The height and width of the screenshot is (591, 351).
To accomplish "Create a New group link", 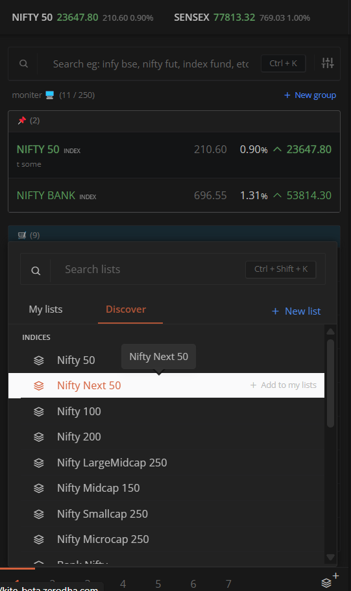I will 310,95.
